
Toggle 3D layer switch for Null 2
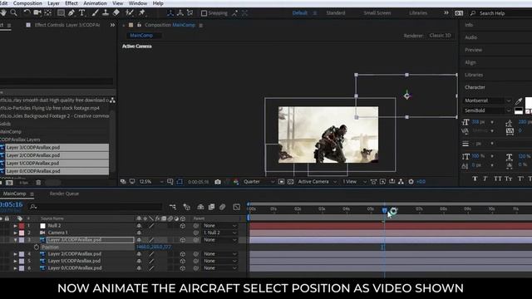tap(183, 225)
